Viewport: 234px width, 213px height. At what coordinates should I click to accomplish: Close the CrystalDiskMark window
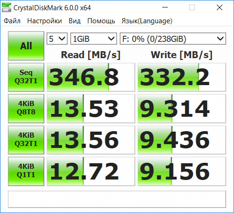220,7
